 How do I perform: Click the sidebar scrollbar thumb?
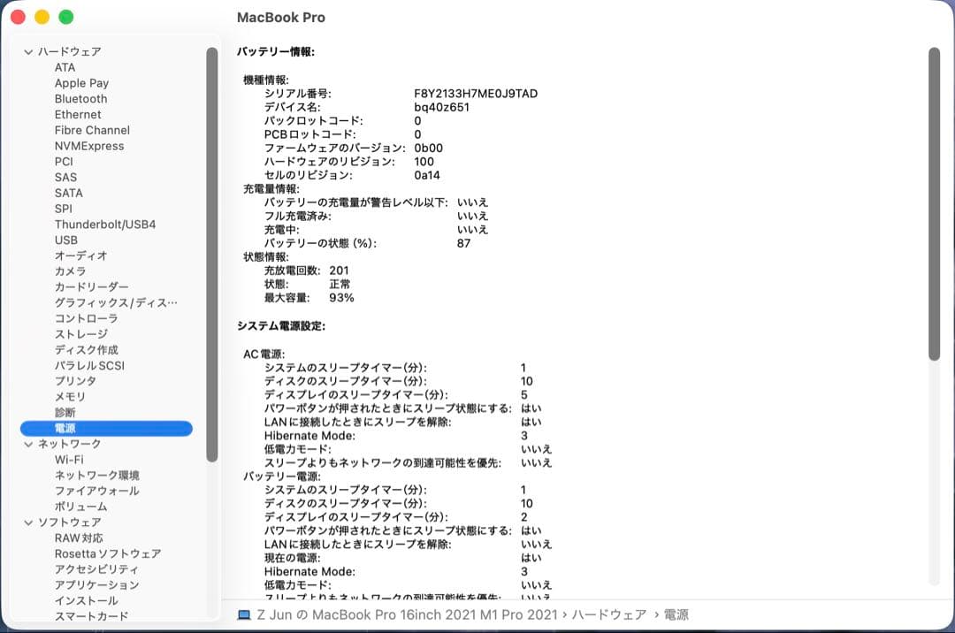(212, 255)
